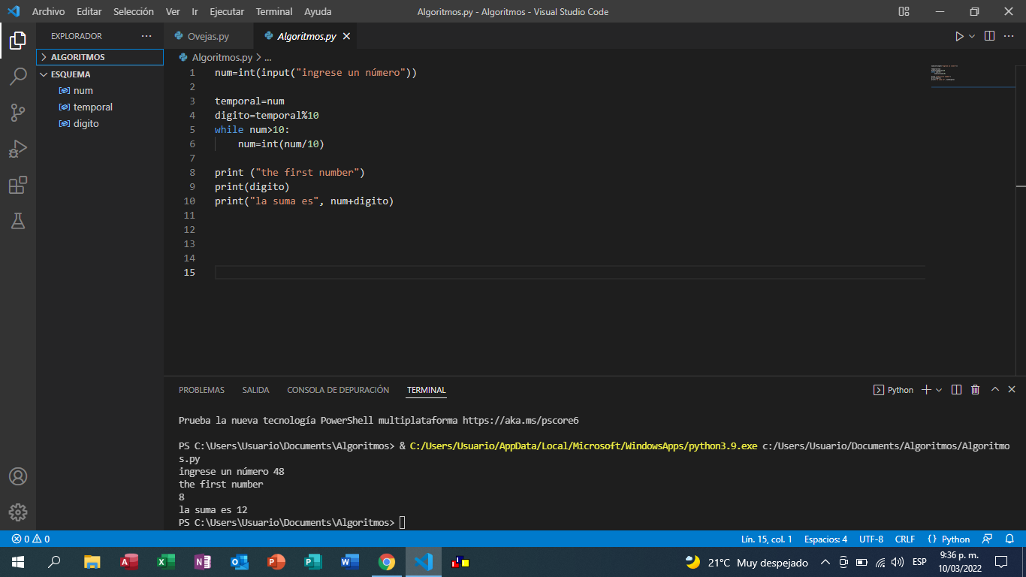Select the digito variable in outline
The height and width of the screenshot is (577, 1026).
pos(86,124)
